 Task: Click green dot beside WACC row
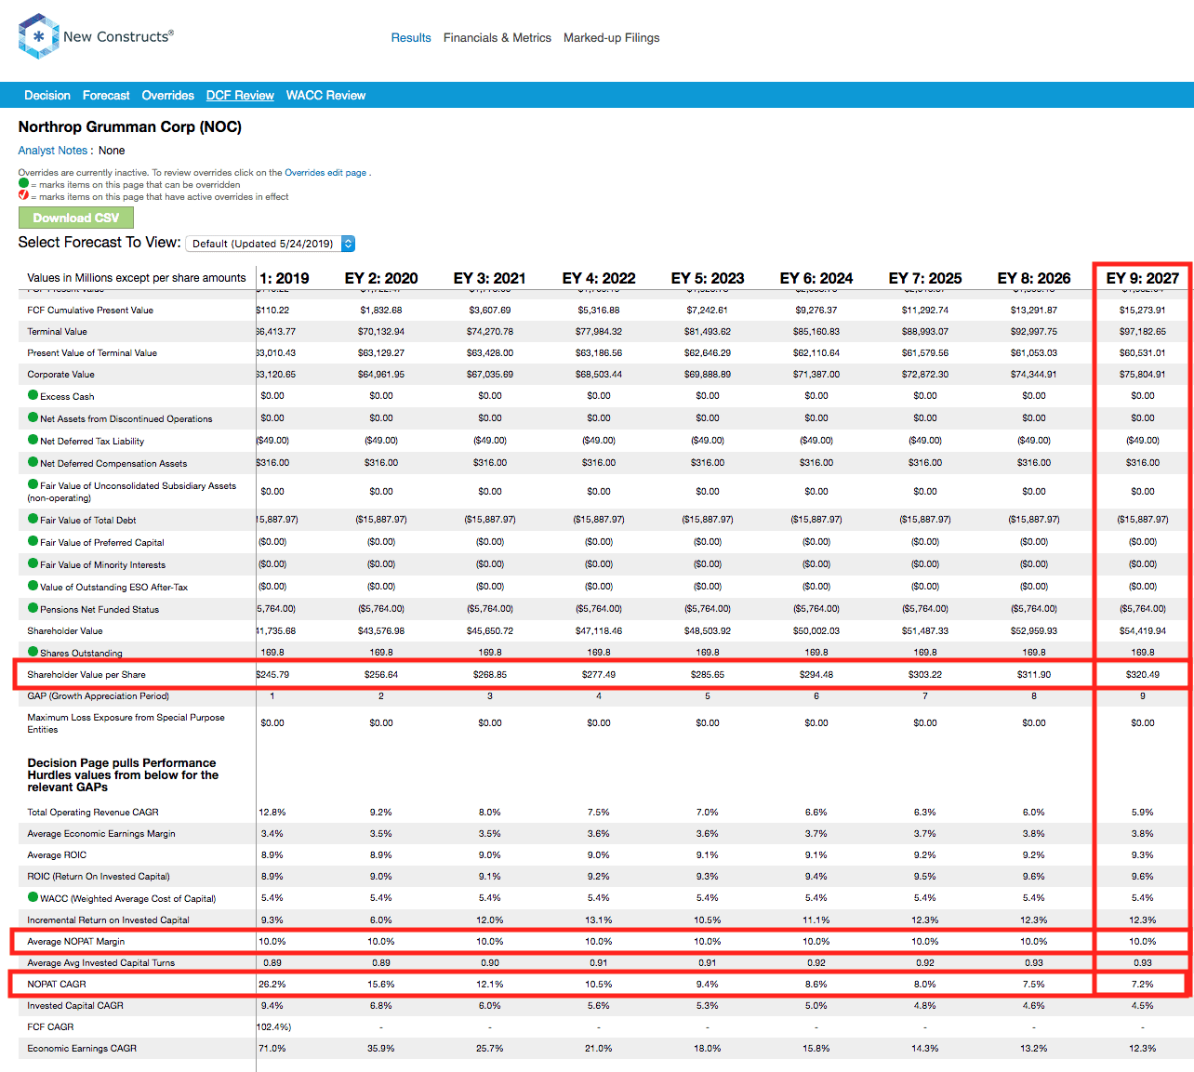[33, 897]
